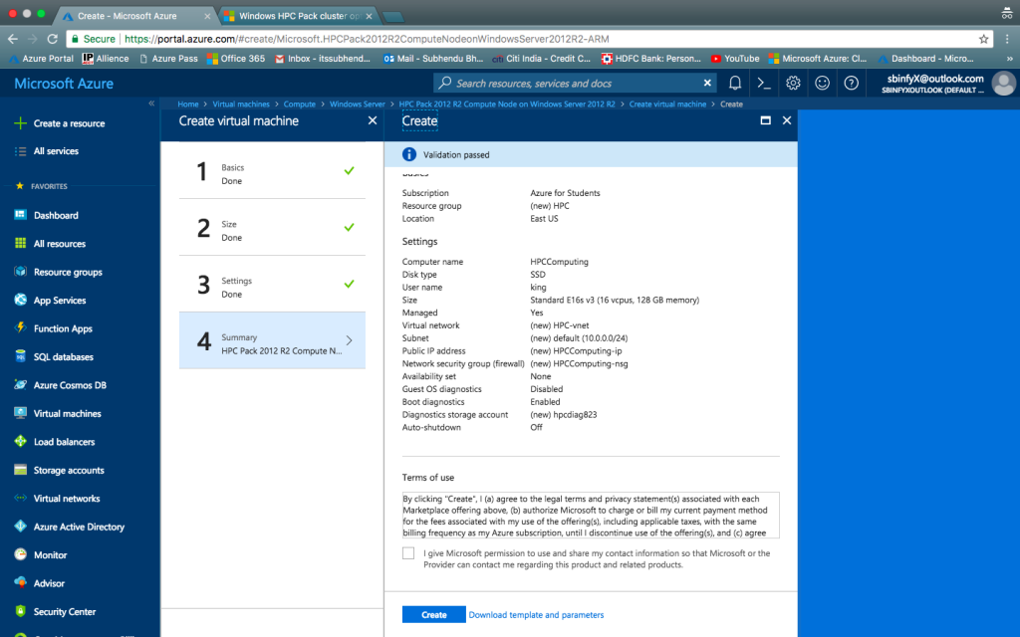Select the Azure Active Directory icon
The height and width of the screenshot is (637, 1020).
(x=20, y=526)
